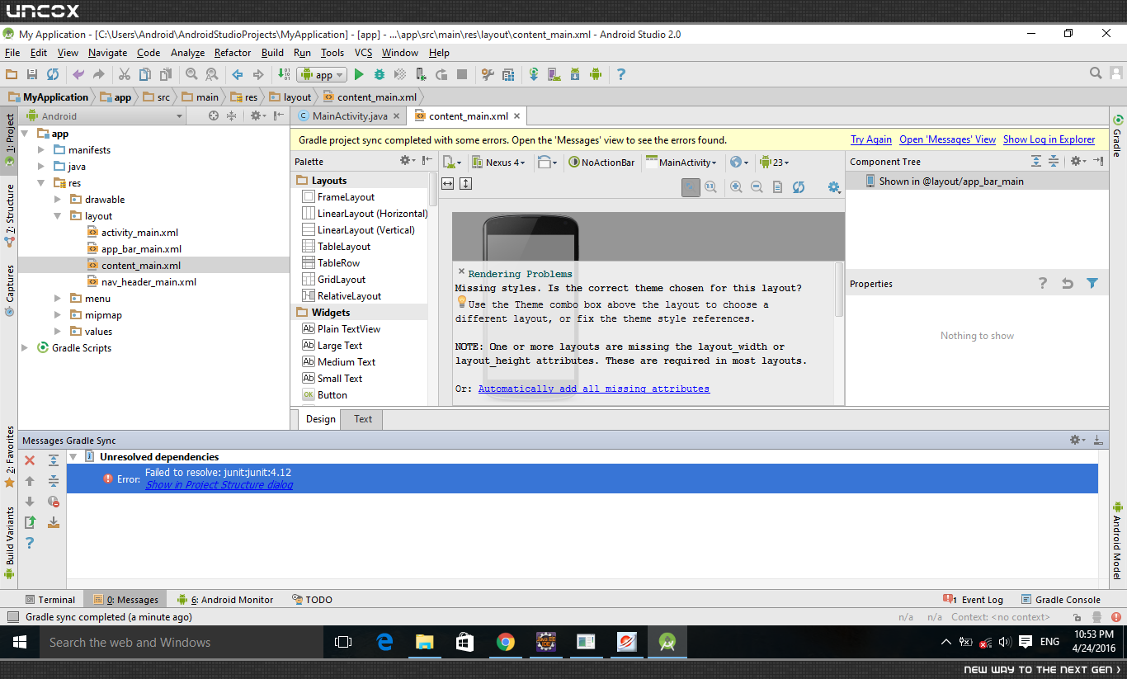Open the Nexus 4 device dropdown
1127x679 pixels.
tap(499, 163)
